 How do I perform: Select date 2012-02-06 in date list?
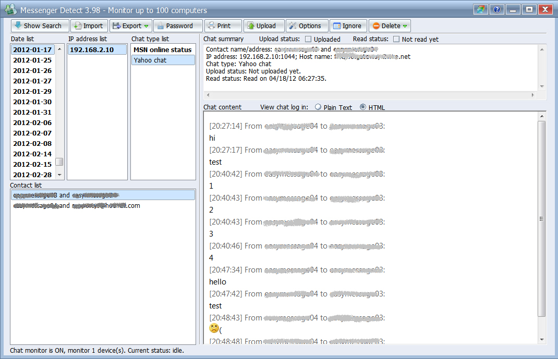(32, 122)
